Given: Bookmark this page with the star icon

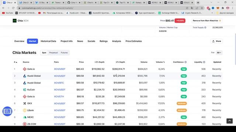Looking at the screenshot, I should click(x=202, y=8).
